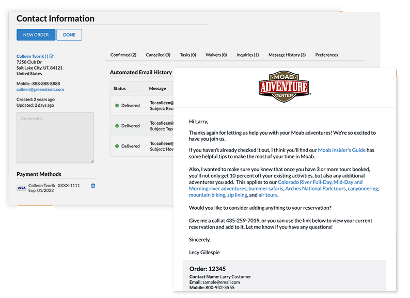Click the NEW ORDER button
The width and height of the screenshot is (410, 298).
36,35
